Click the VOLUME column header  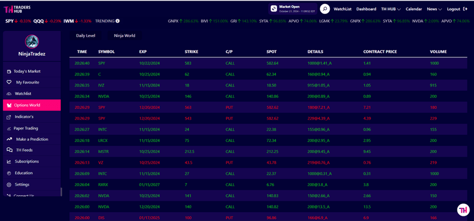pos(439,52)
